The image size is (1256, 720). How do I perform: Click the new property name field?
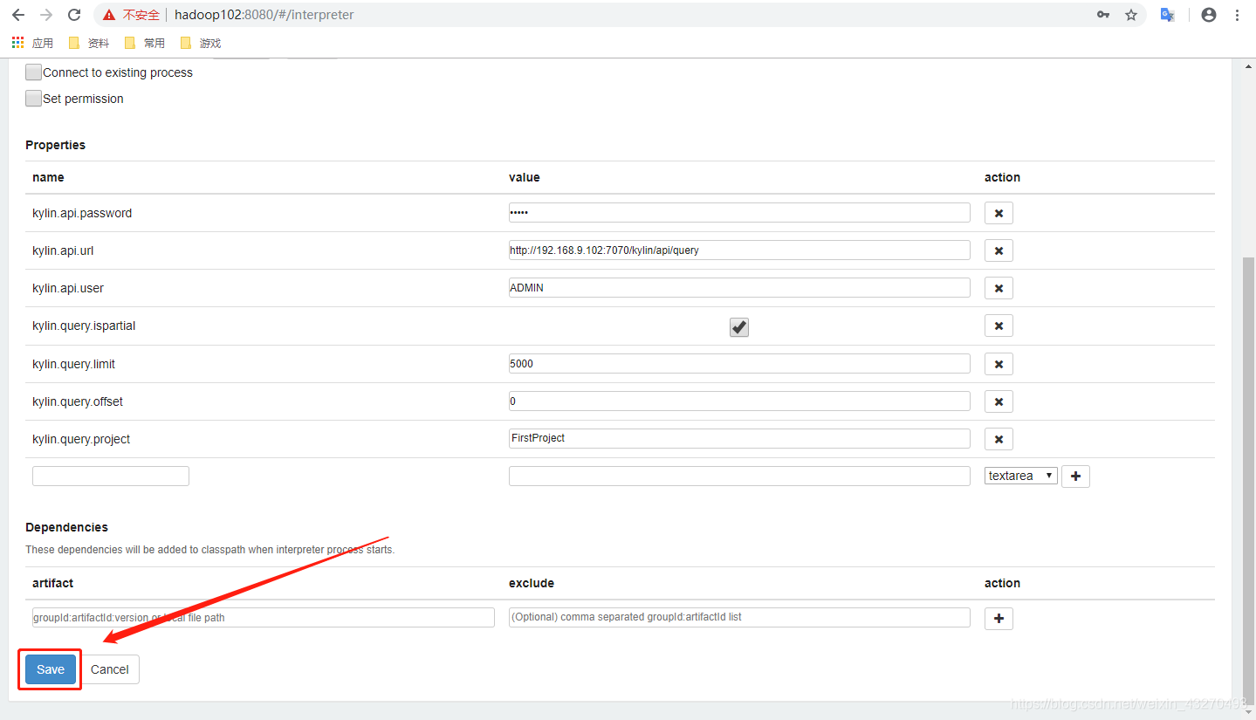pos(111,476)
